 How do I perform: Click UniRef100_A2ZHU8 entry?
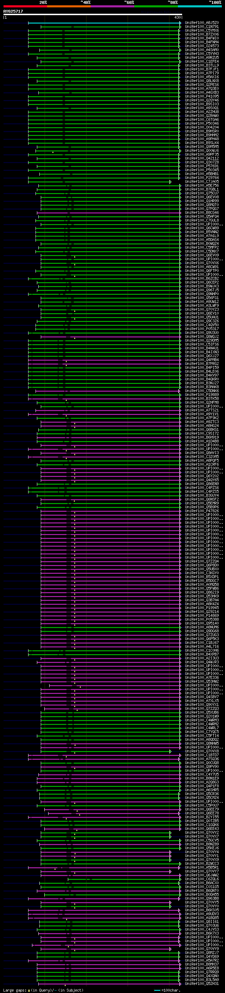201,112
